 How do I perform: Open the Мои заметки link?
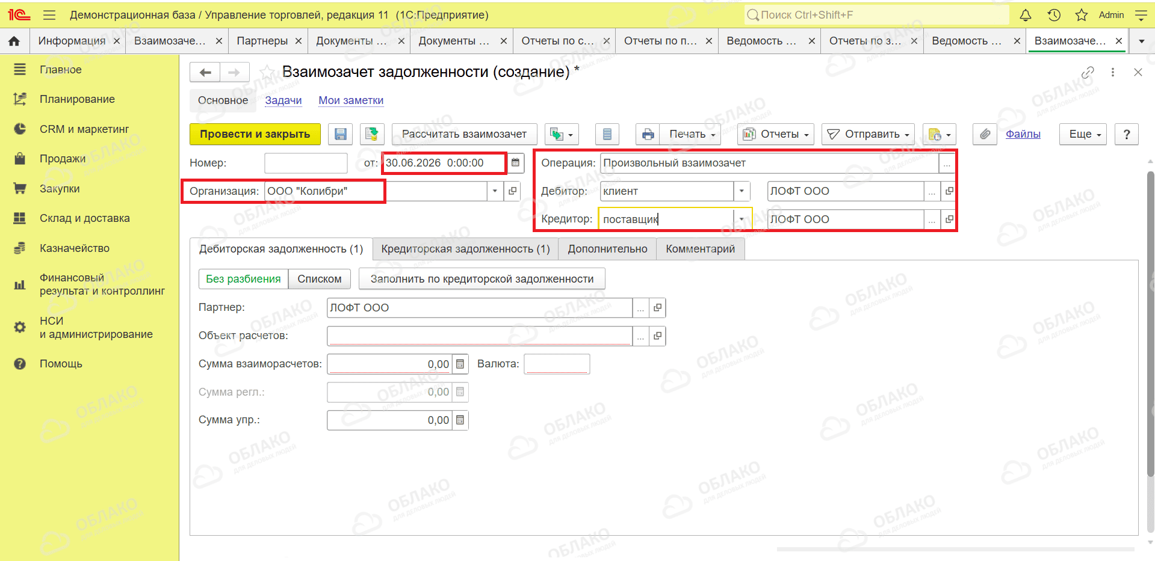pos(351,100)
